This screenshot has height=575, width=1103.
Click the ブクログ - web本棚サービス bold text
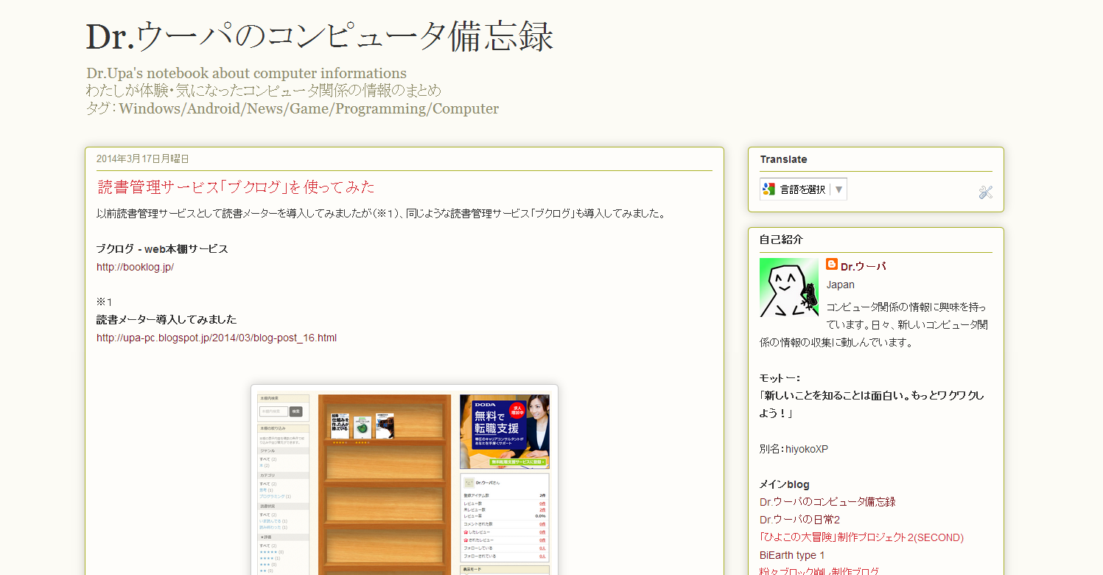[x=162, y=249]
